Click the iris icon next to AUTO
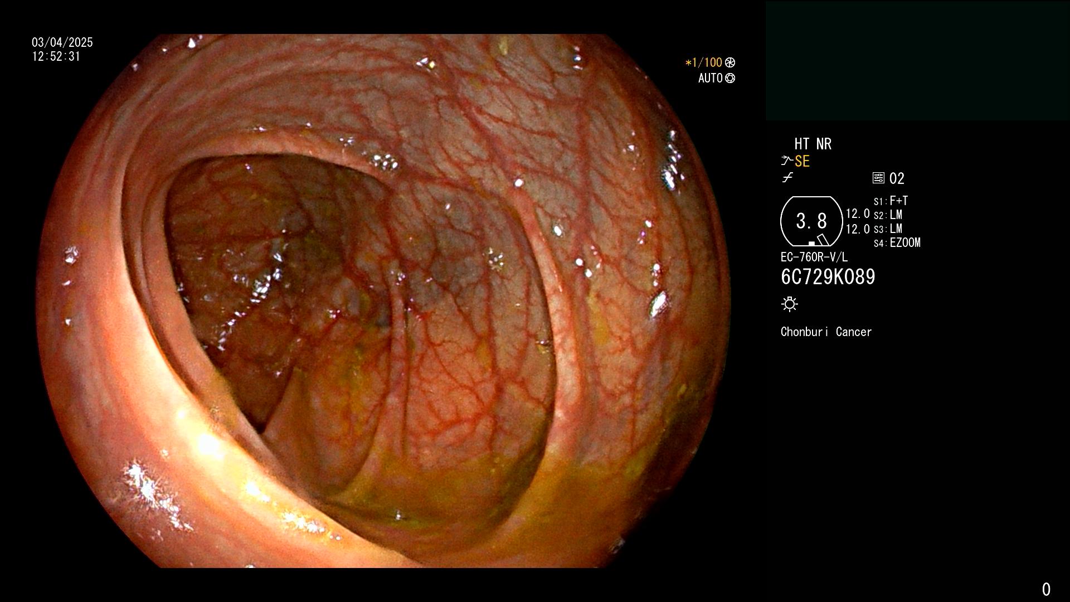This screenshot has width=1070, height=602. 730,78
